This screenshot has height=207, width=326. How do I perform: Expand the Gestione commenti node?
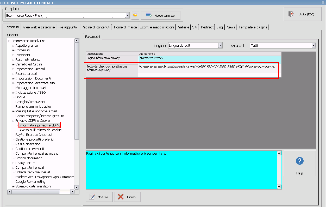click(13, 149)
